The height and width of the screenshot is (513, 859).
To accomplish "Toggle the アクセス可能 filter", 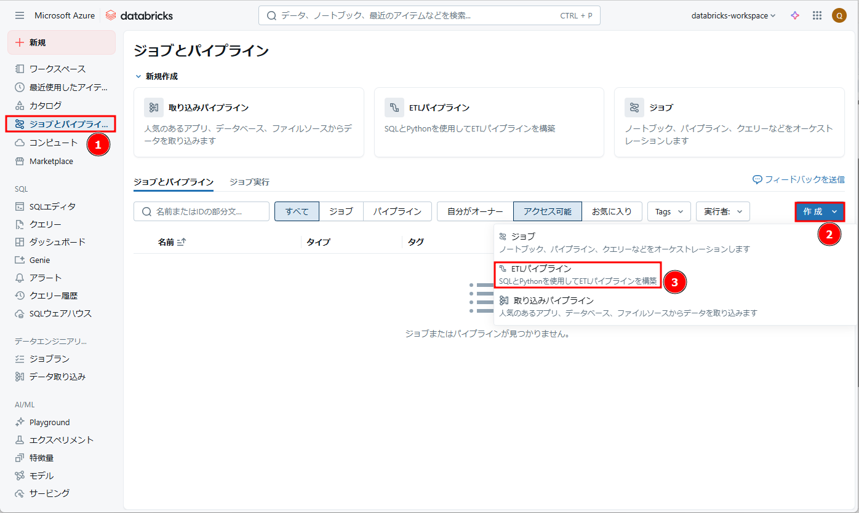I will [548, 211].
